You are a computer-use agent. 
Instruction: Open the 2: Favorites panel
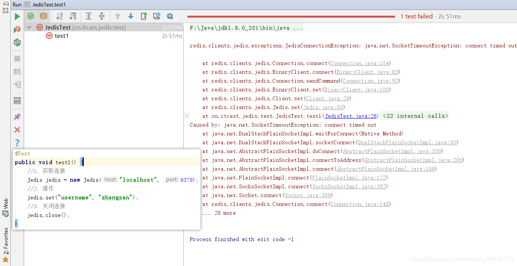point(5,245)
